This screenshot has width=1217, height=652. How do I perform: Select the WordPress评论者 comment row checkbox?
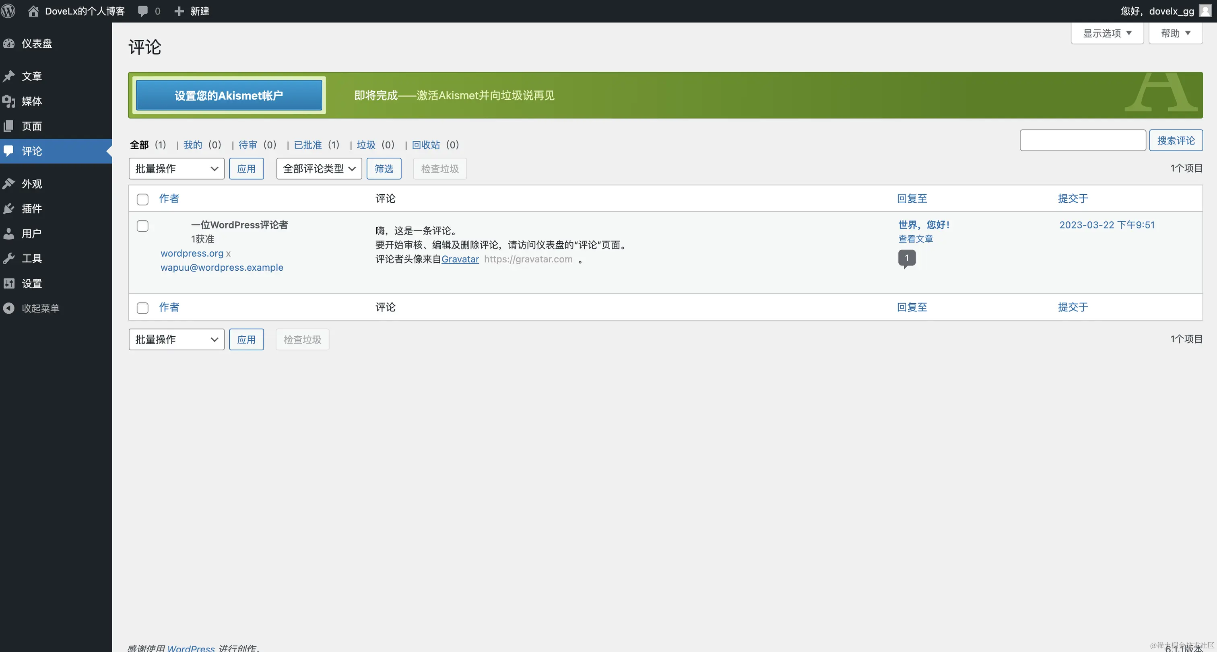click(142, 226)
